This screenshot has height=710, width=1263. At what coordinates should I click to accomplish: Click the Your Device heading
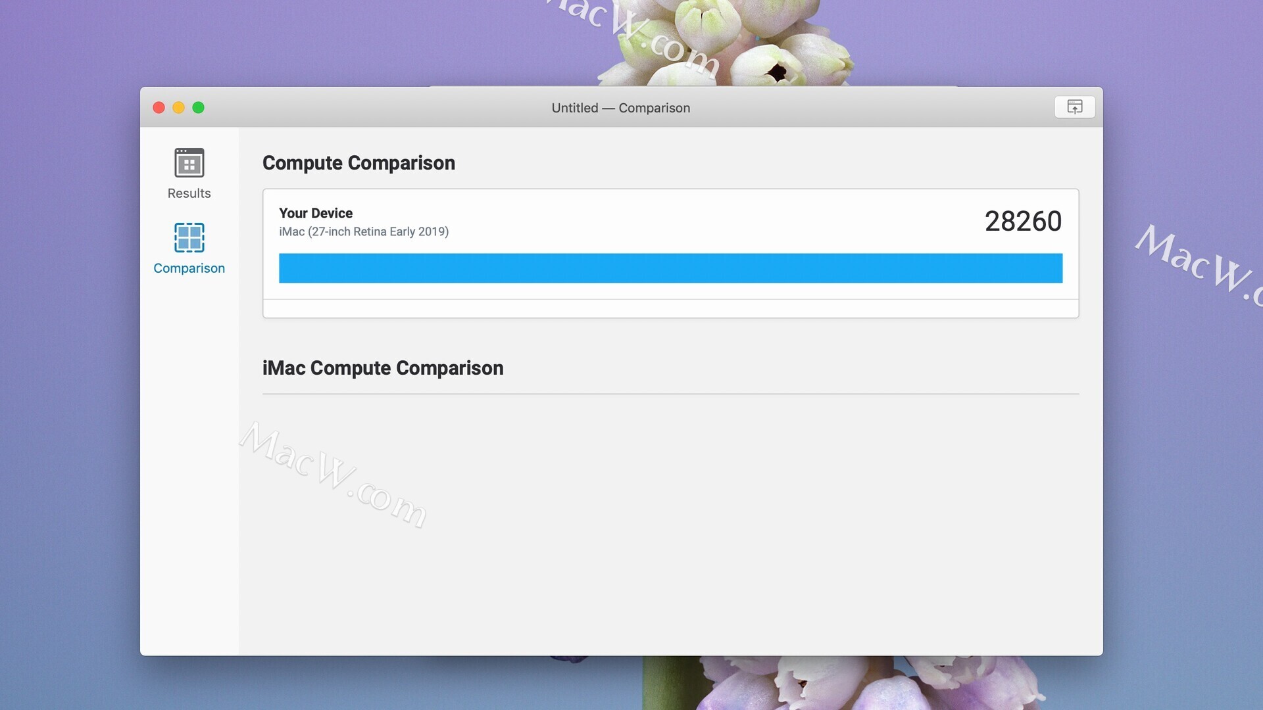pos(316,213)
